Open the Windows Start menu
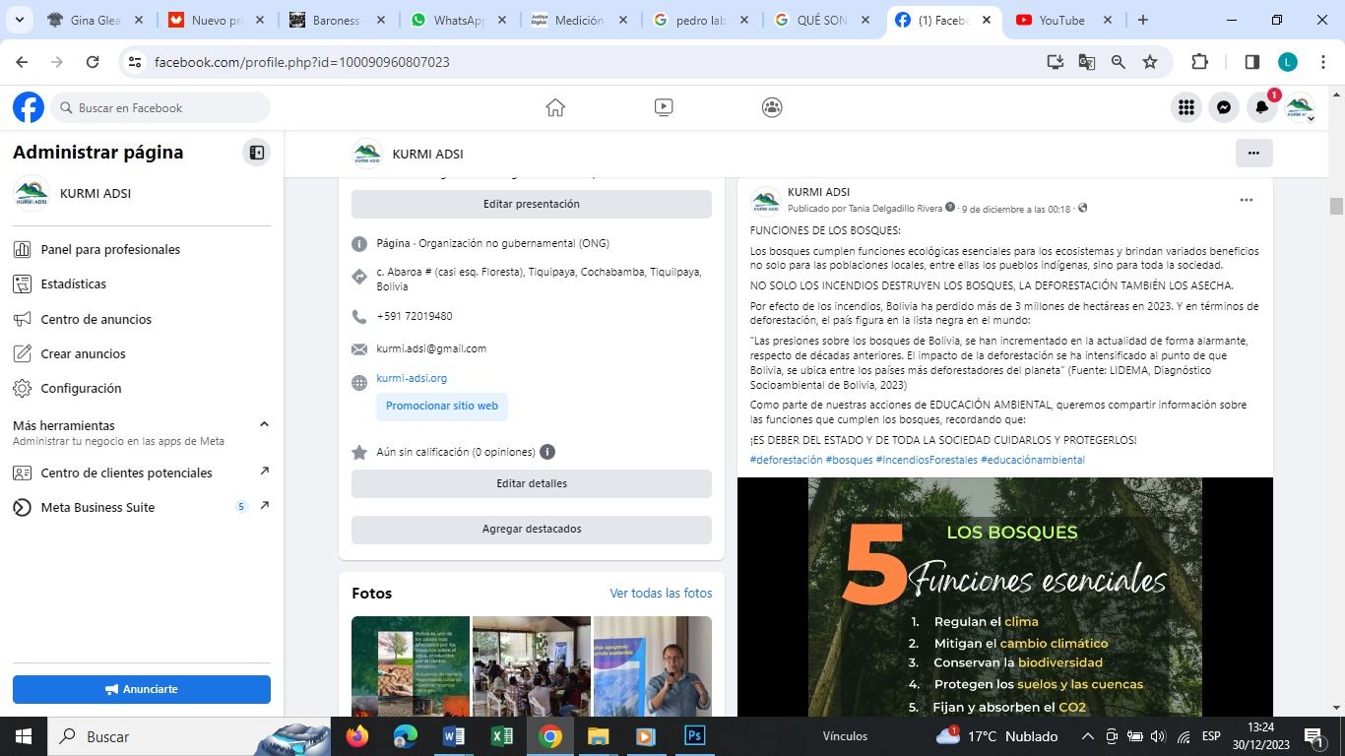The width and height of the screenshot is (1345, 756). click(x=24, y=736)
